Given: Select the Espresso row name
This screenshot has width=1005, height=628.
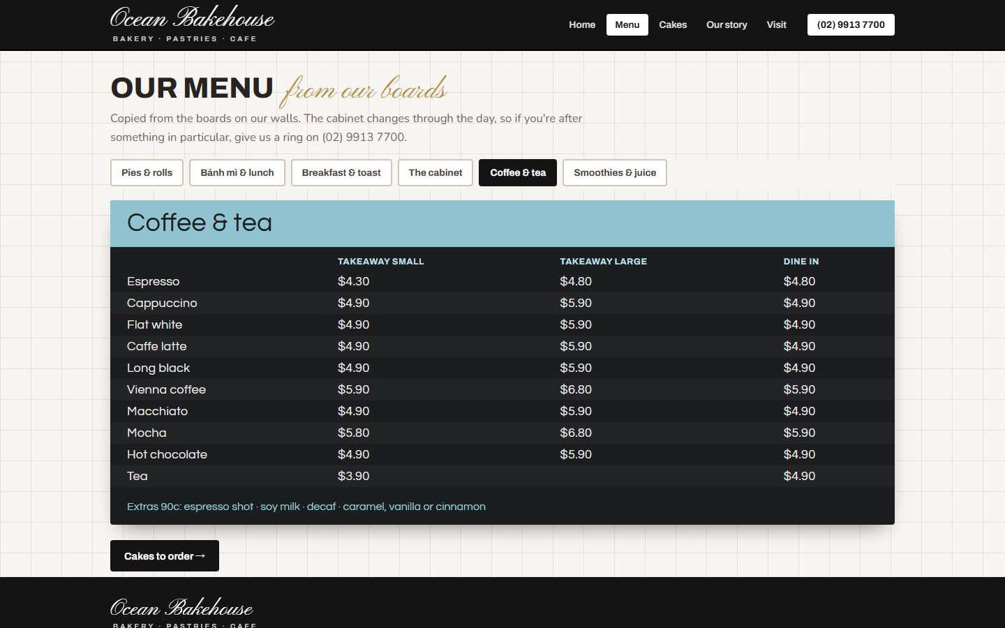Looking at the screenshot, I should point(154,281).
